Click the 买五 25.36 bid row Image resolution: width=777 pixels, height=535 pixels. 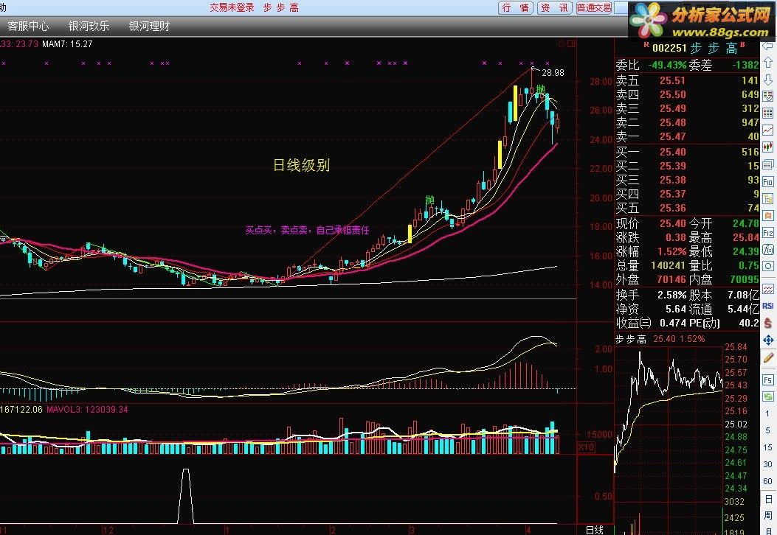687,208
